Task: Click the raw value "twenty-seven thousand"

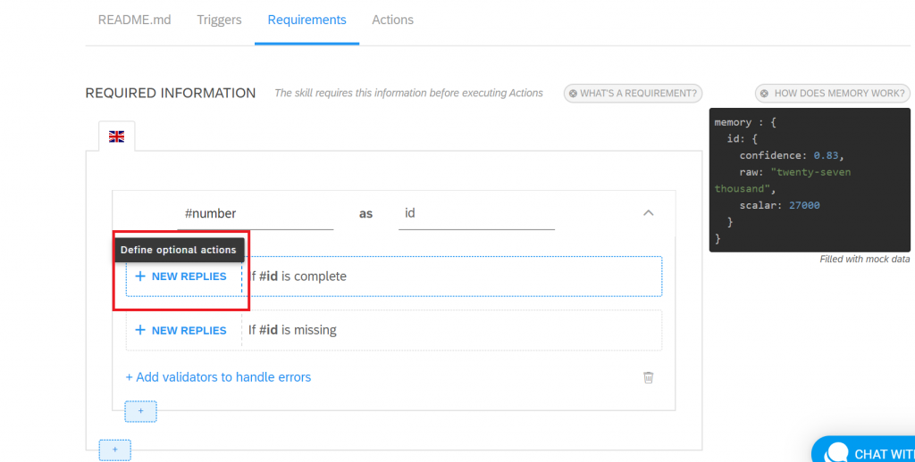Action: click(x=783, y=180)
